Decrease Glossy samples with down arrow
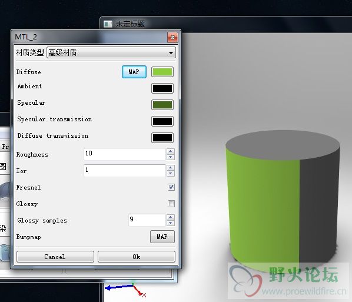This screenshot has width=352, height=302. 170,223
